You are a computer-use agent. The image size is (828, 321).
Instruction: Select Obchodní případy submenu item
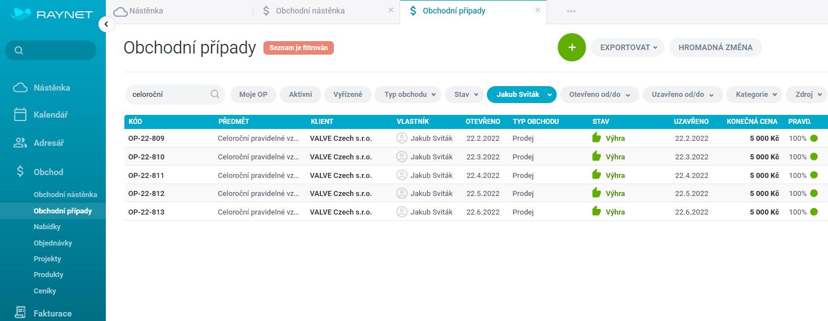click(62, 211)
